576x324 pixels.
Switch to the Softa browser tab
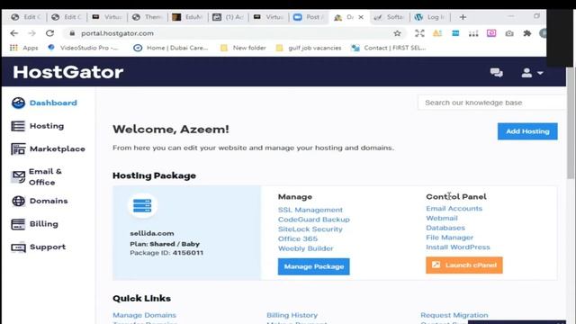click(390, 17)
